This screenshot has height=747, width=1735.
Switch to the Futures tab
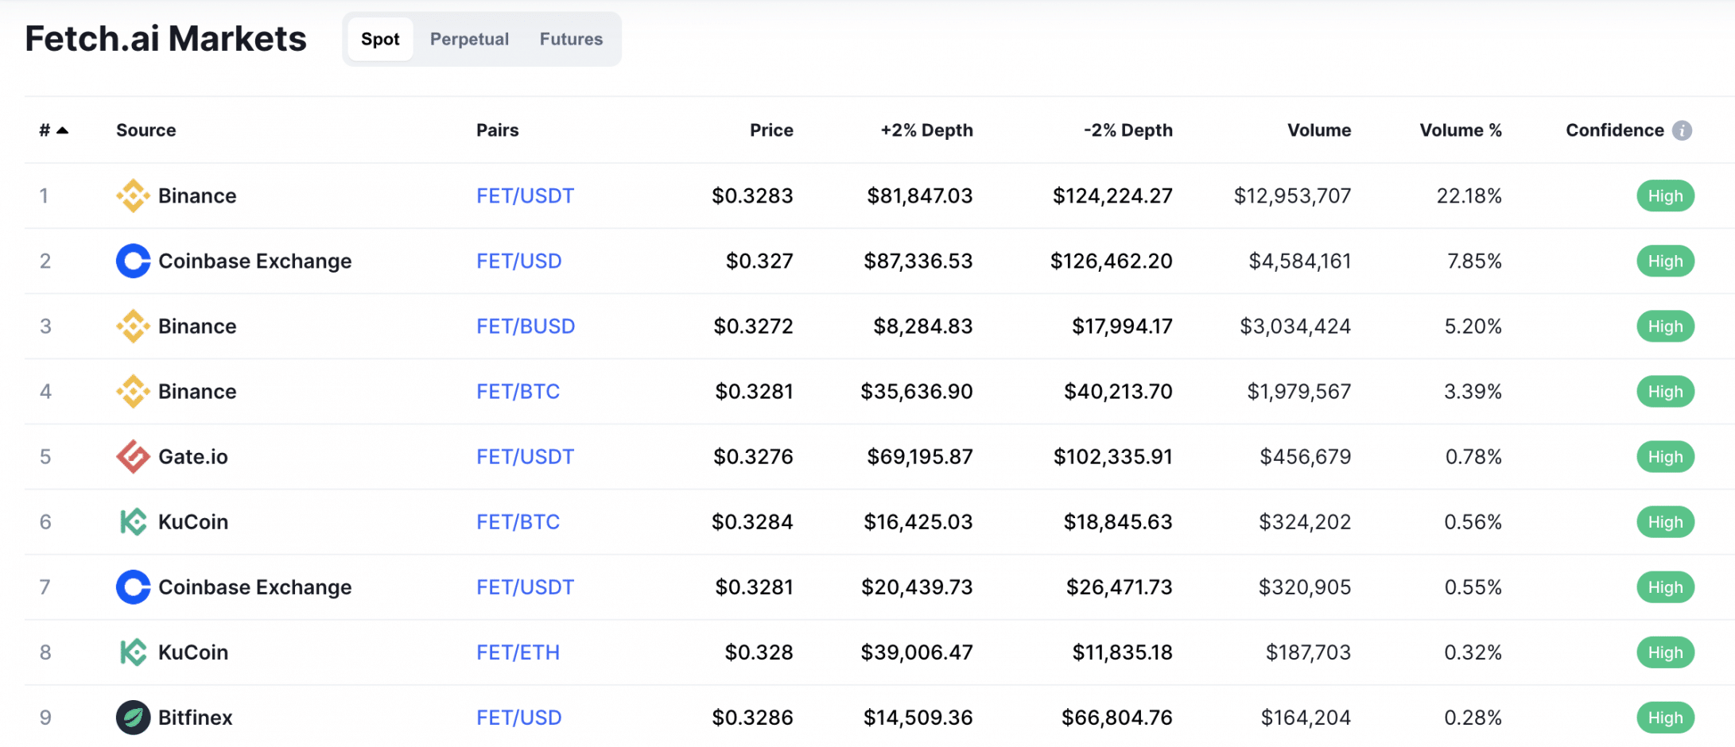pyautogui.click(x=571, y=39)
